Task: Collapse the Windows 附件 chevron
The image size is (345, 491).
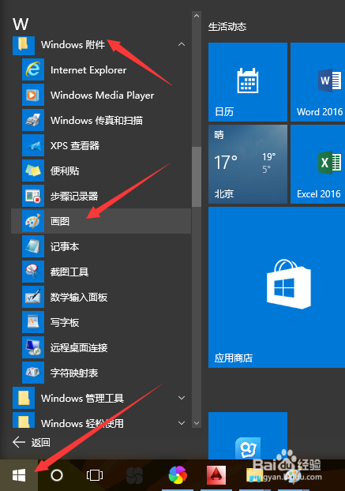Action: coord(182,44)
